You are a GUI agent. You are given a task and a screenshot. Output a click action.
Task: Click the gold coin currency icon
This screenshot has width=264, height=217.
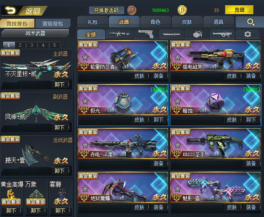click(182, 10)
